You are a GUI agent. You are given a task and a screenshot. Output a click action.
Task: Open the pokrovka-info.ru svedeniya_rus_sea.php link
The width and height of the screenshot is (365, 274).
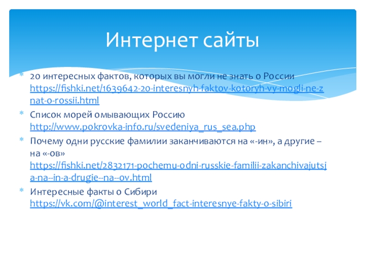(143, 127)
